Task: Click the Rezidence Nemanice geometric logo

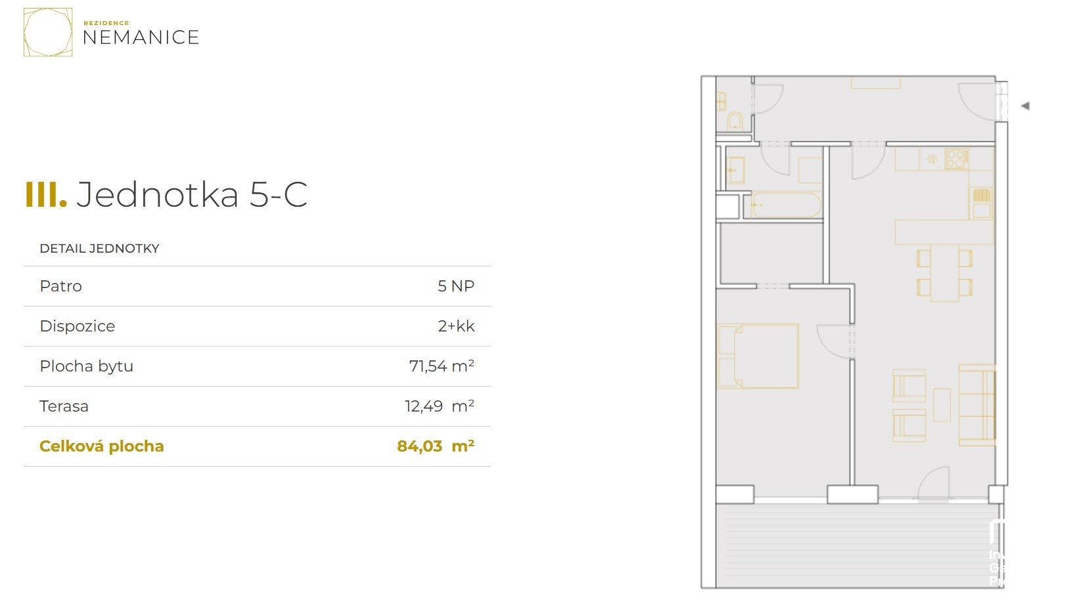Action: pos(48,32)
